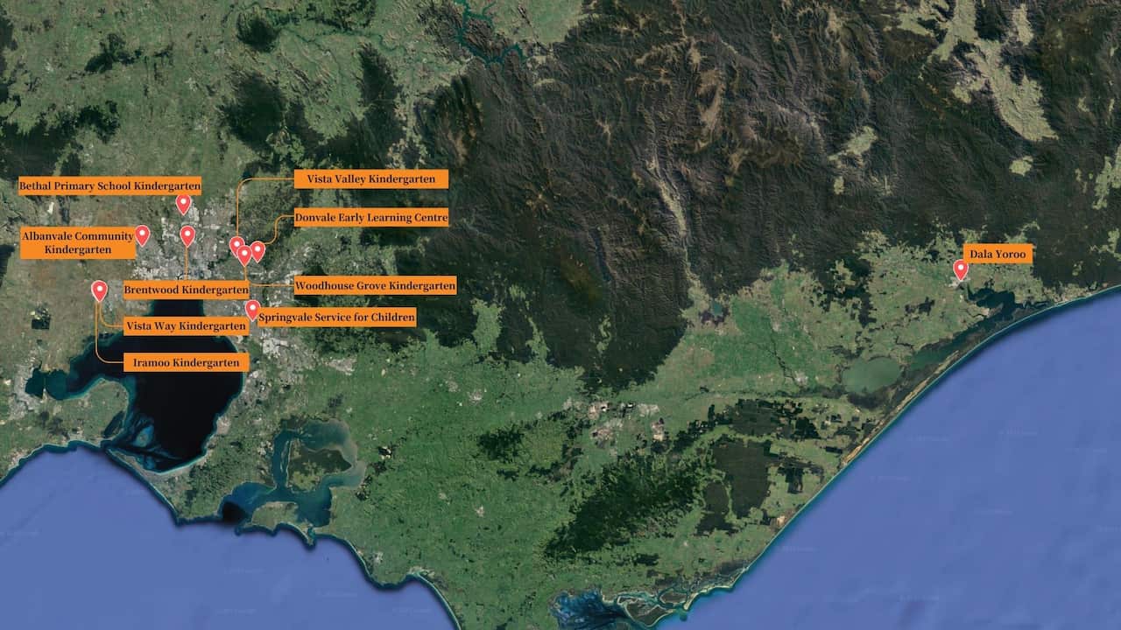Select the Vista Way Kindergarten label
The image size is (1121, 630).
[x=186, y=326]
